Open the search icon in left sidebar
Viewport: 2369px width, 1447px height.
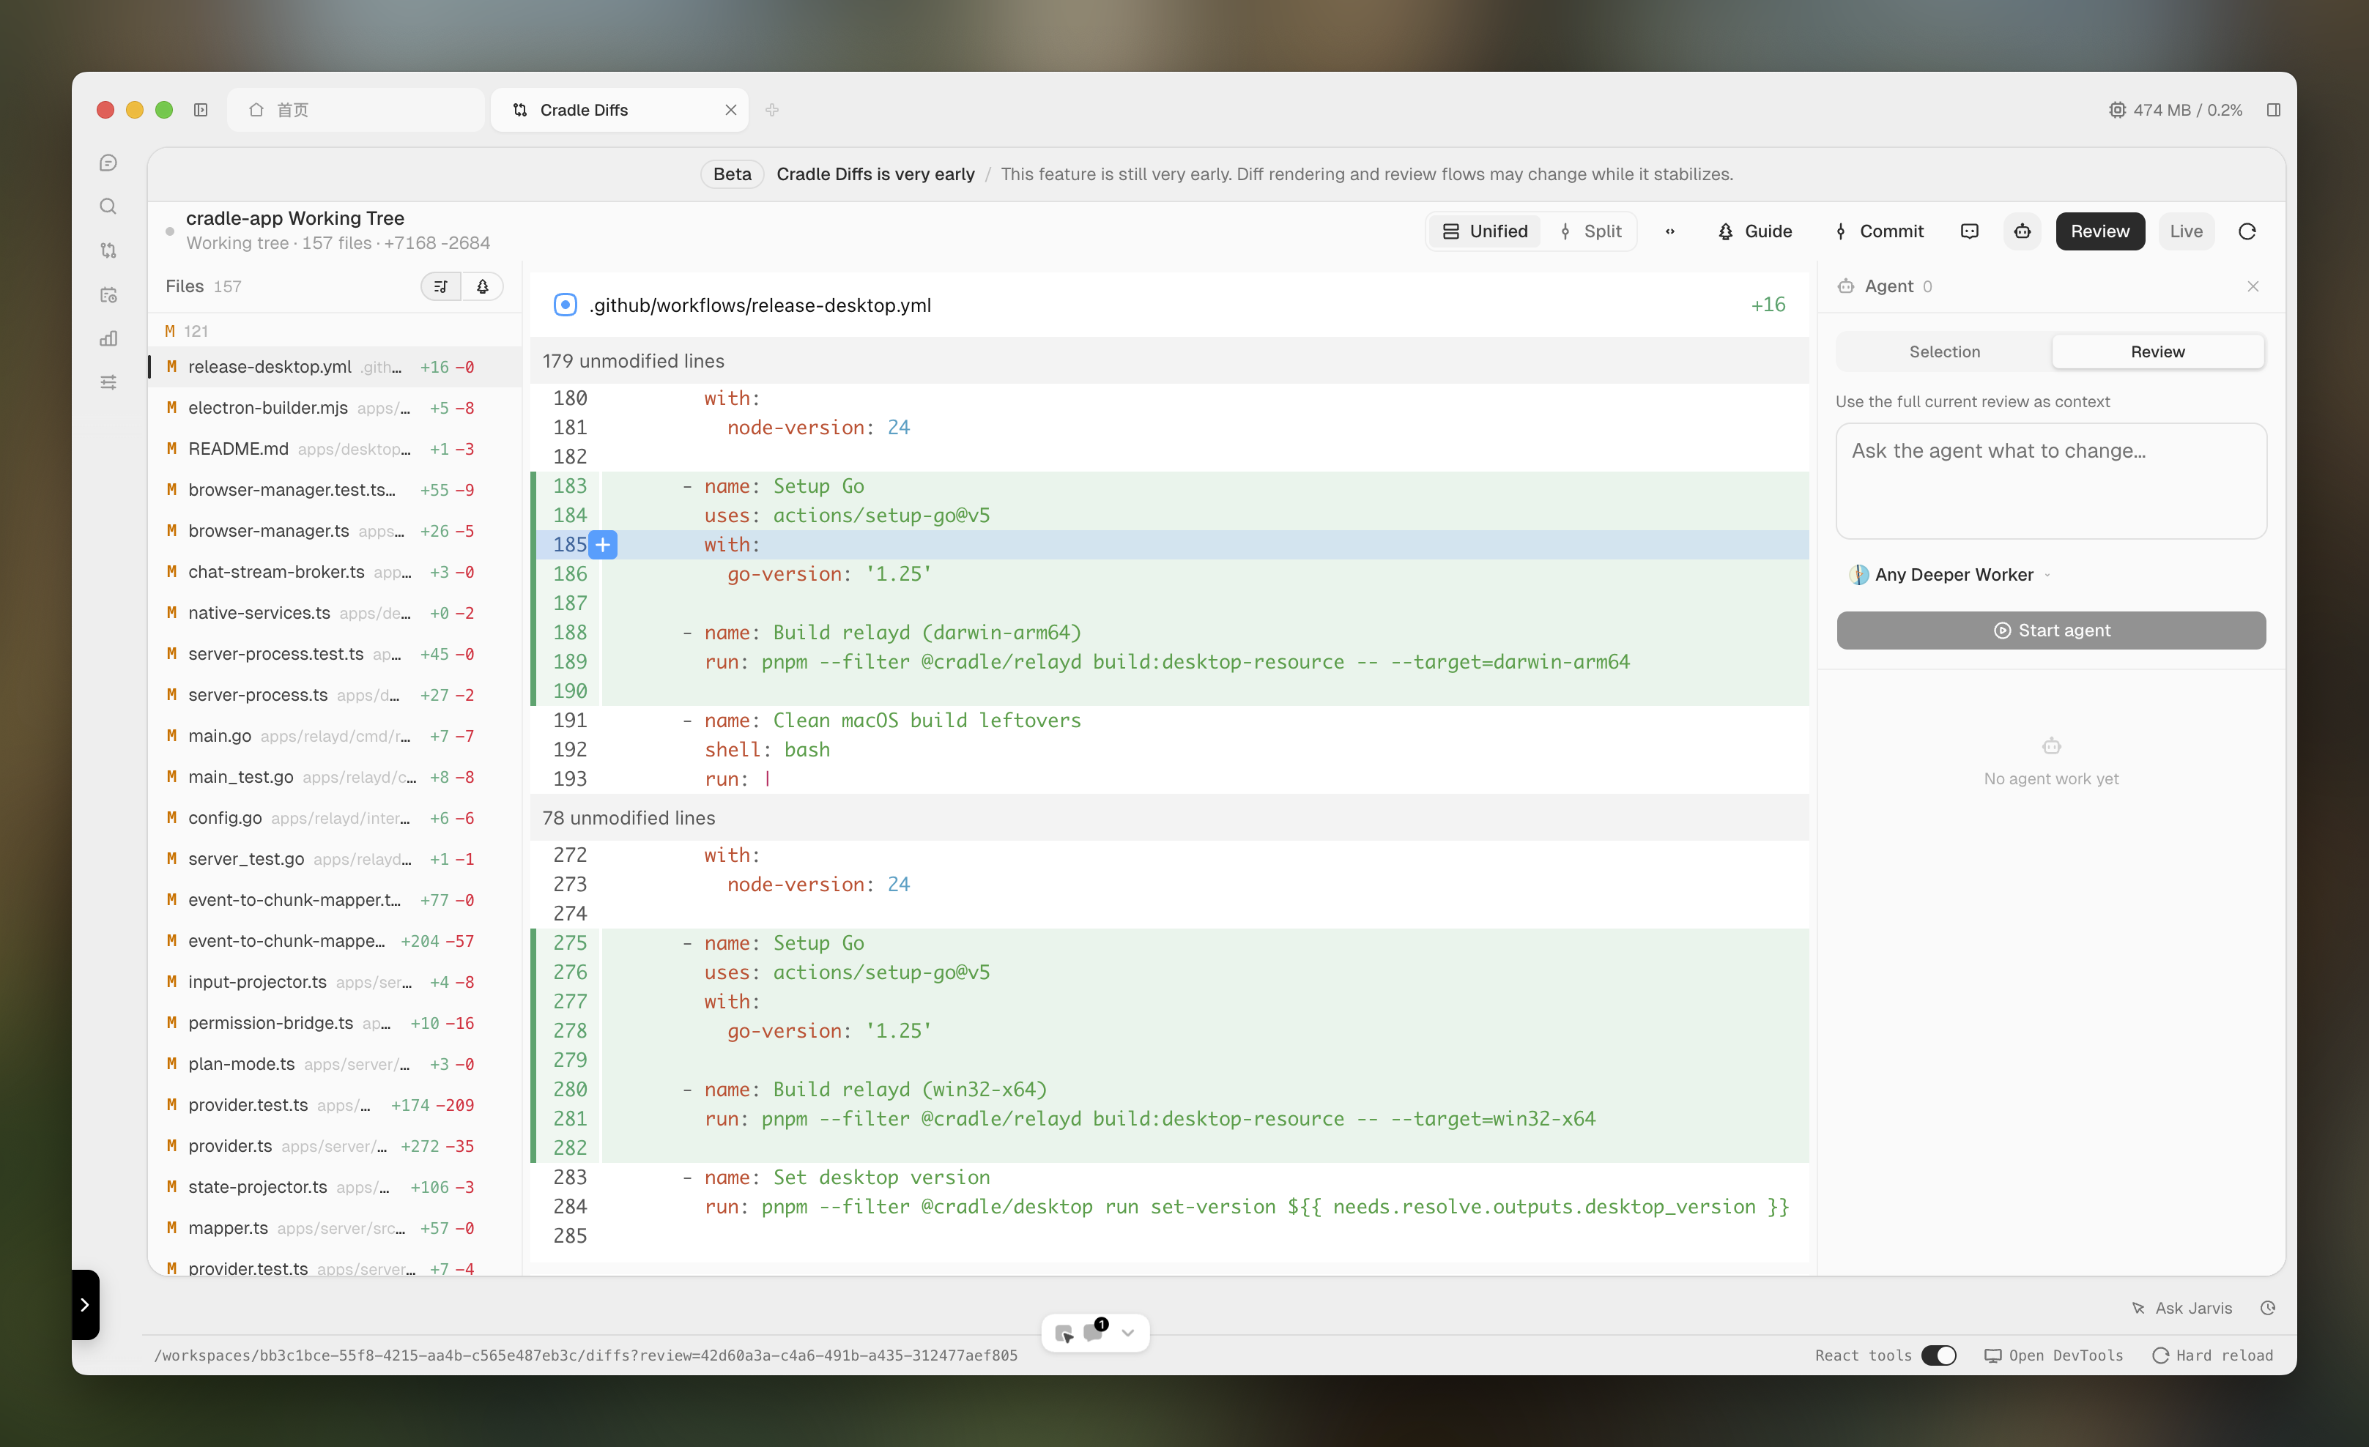coord(108,207)
